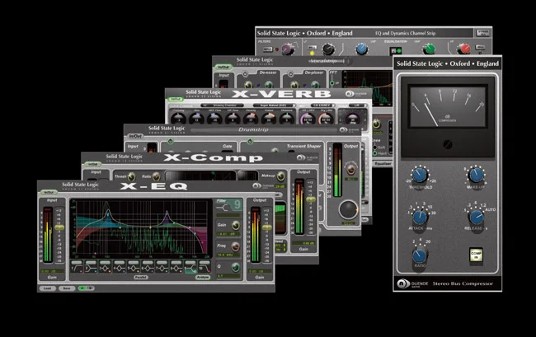Screen dimensions: 536x337
Task: Click the red HF knob on the Channel Strip
Action: tap(463, 49)
